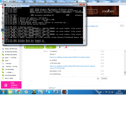Click the volume speaker icon in the tray

click(x=112, y=92)
